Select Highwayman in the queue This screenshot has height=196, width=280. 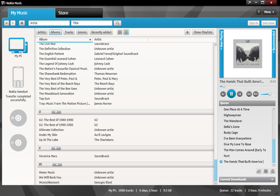pyautogui.click(x=232, y=115)
